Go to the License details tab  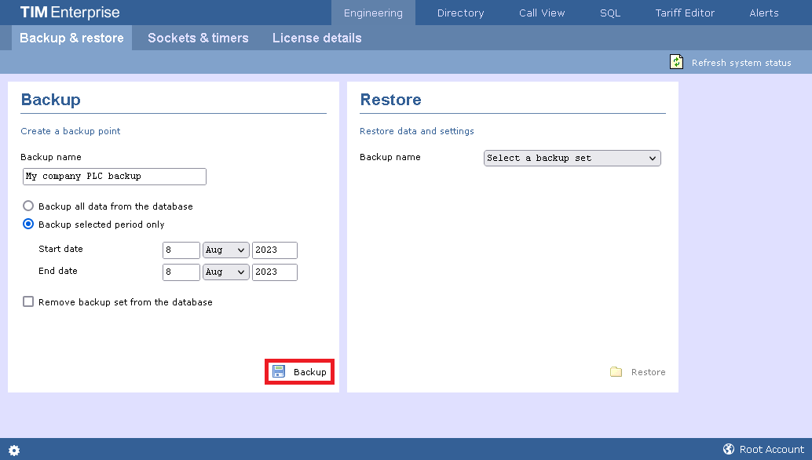(316, 38)
